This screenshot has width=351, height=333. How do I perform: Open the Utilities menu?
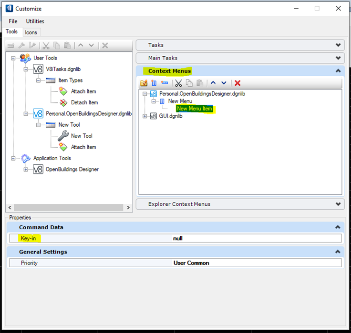(35, 21)
